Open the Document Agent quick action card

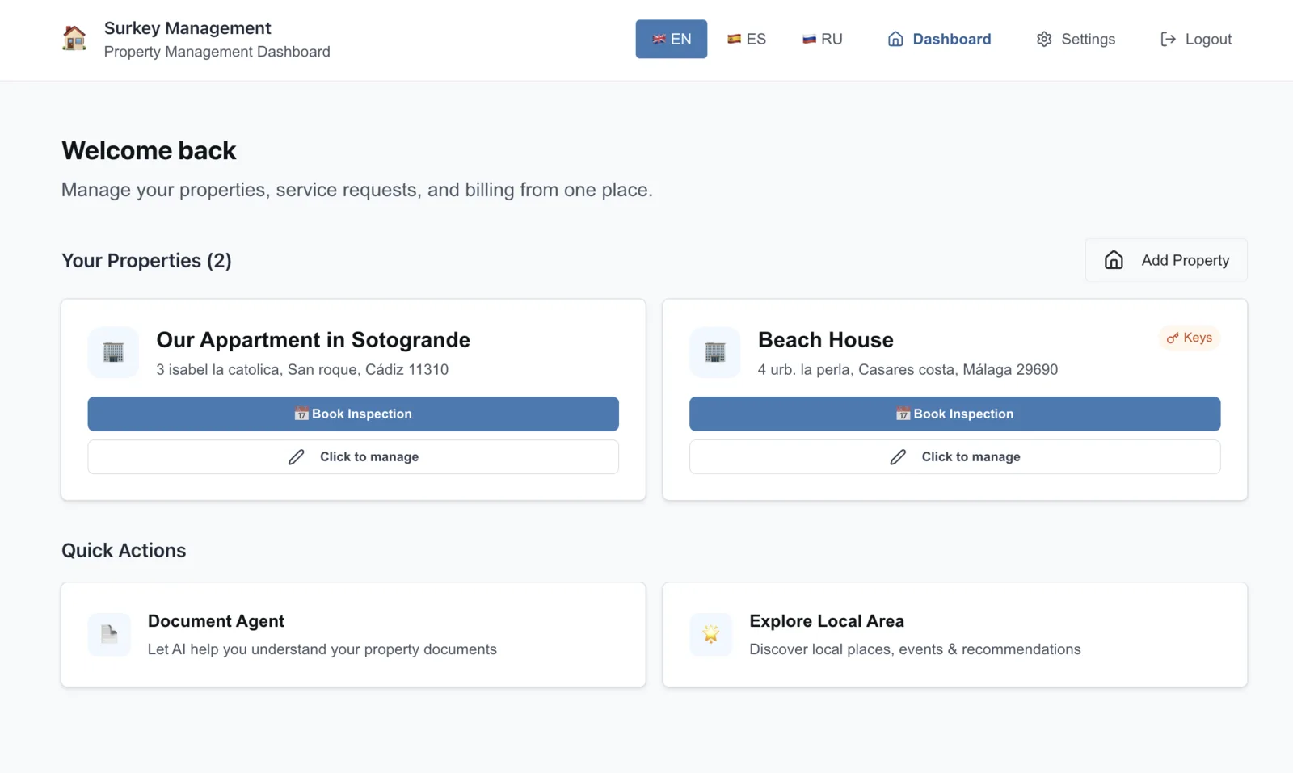pos(353,635)
